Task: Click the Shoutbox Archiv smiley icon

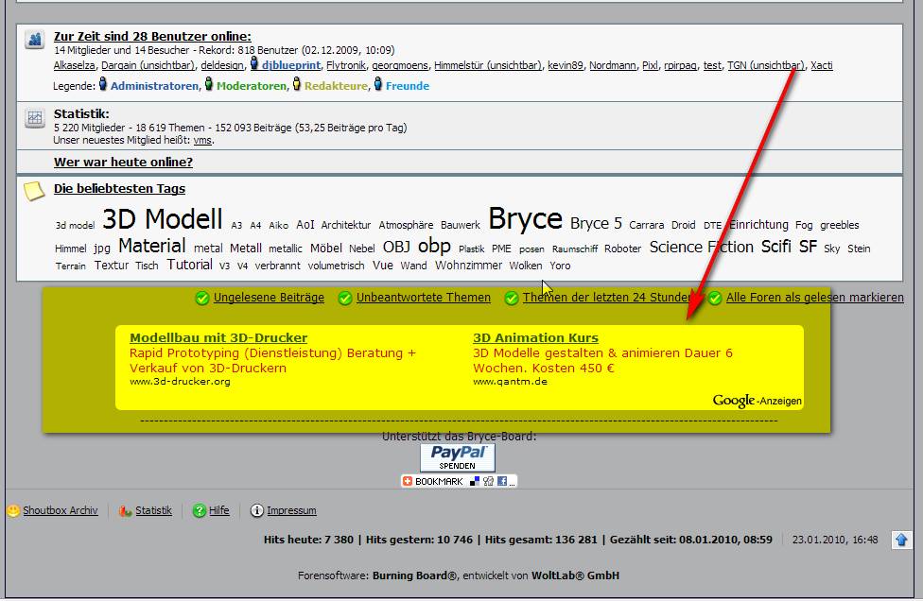Action: (13, 510)
